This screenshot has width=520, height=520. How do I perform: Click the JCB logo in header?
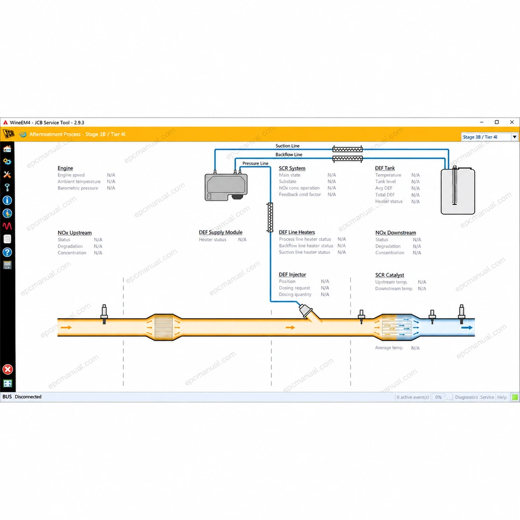(9, 134)
